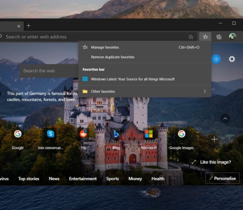This screenshot has height=210, width=243.
Task: Open the Google Images quick link
Action: 182,140
